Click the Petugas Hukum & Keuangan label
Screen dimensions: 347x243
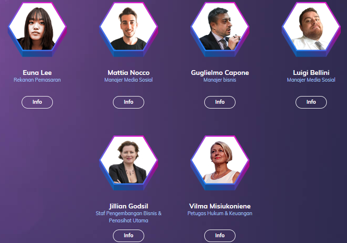pyautogui.click(x=220, y=213)
